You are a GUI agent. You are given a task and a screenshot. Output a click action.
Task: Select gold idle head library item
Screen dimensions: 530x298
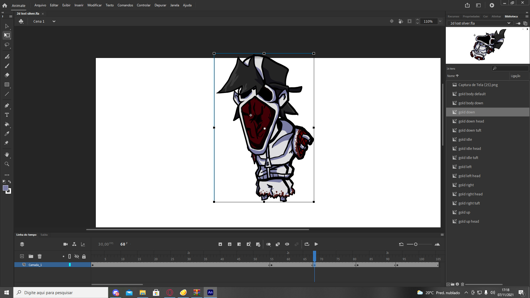tap(470, 148)
